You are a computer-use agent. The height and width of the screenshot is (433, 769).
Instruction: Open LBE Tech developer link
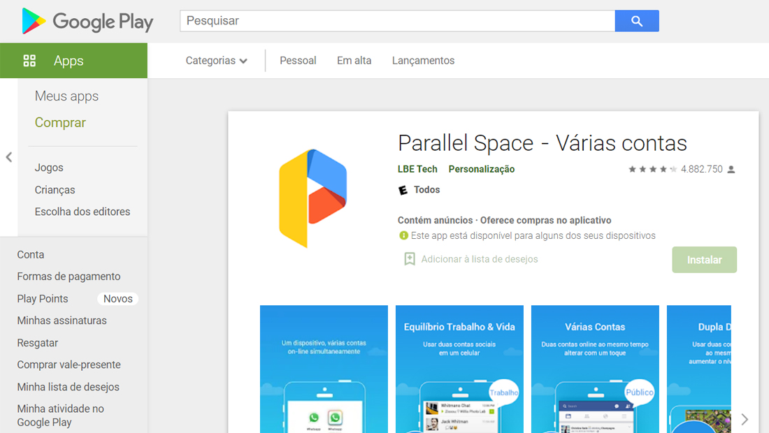(417, 169)
